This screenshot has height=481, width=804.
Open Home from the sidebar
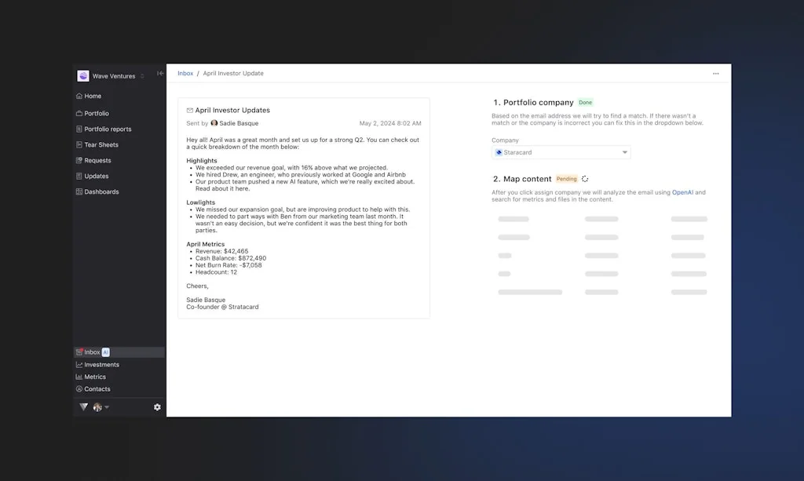pyautogui.click(x=93, y=95)
